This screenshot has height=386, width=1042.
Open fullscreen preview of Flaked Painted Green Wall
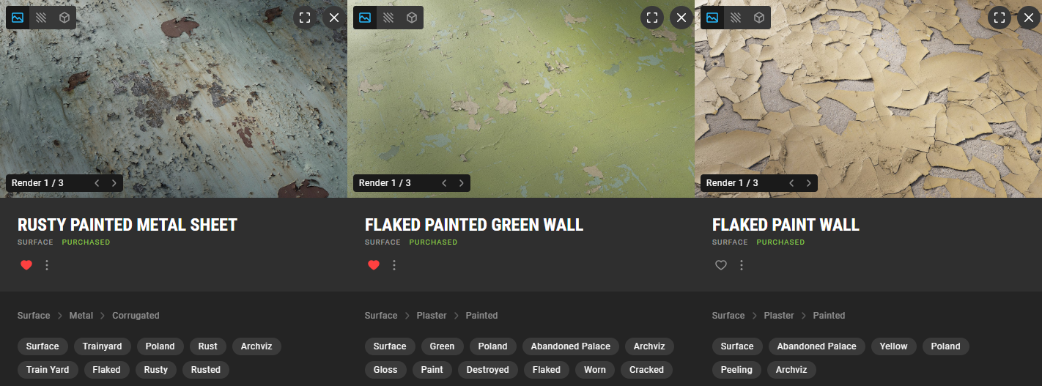[652, 18]
